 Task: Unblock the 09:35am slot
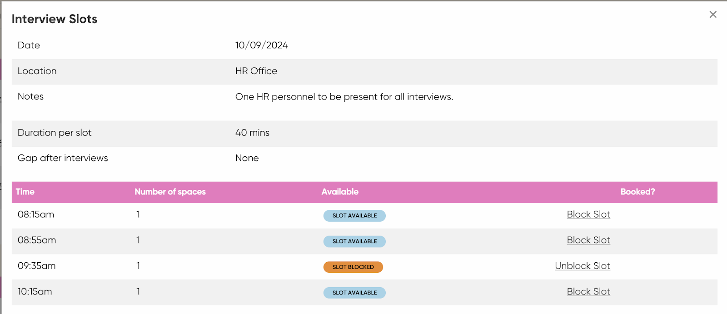click(582, 266)
